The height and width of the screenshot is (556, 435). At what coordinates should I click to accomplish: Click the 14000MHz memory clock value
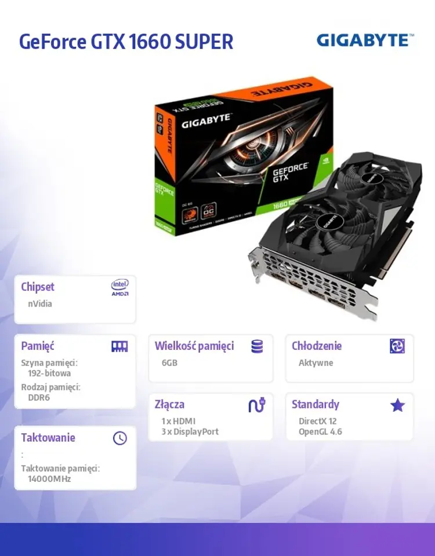[49, 479]
